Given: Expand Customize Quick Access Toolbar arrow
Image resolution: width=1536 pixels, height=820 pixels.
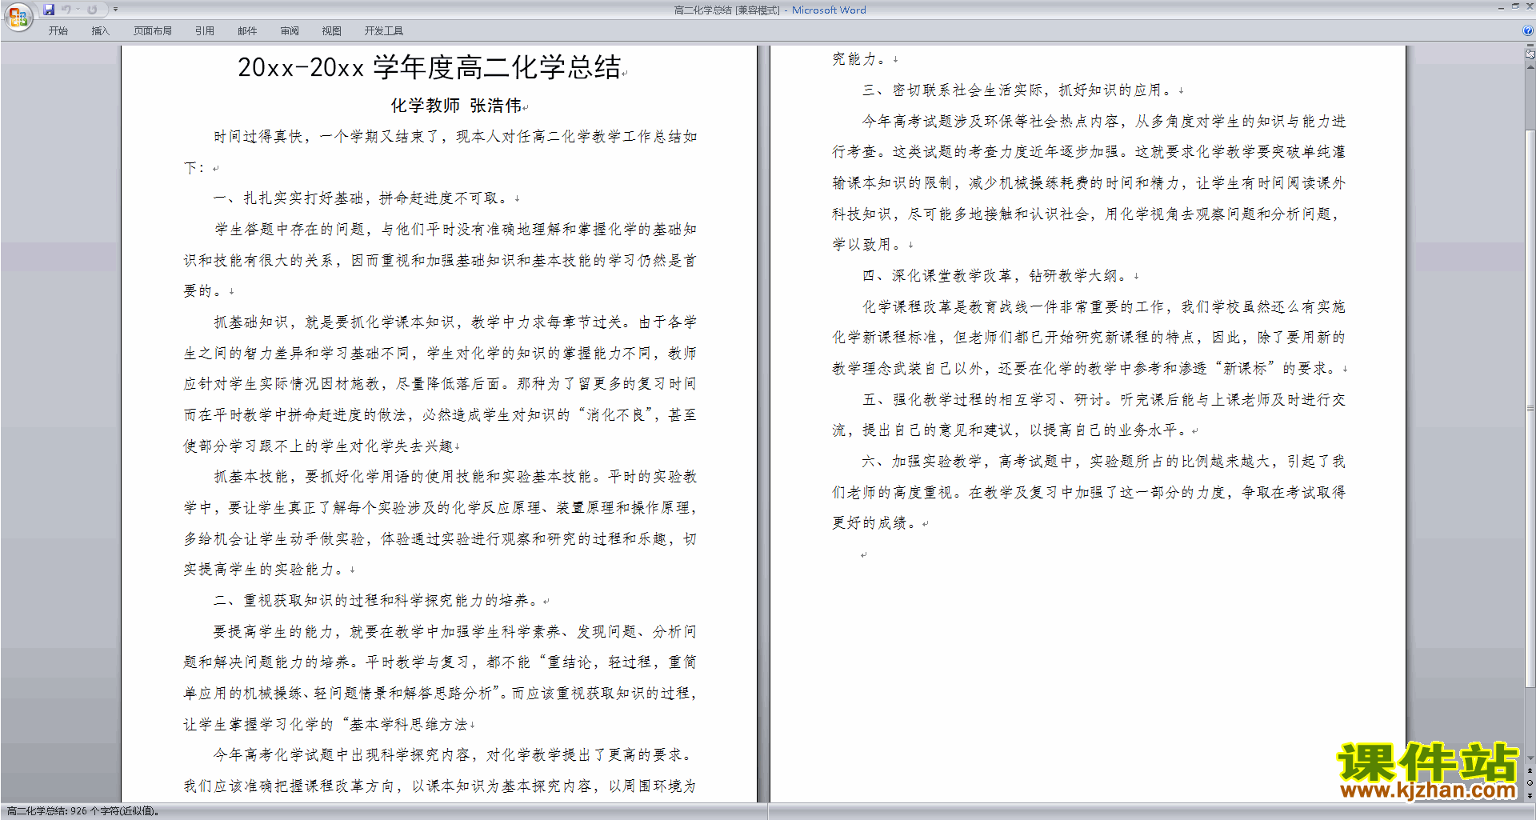Looking at the screenshot, I should click(115, 10).
